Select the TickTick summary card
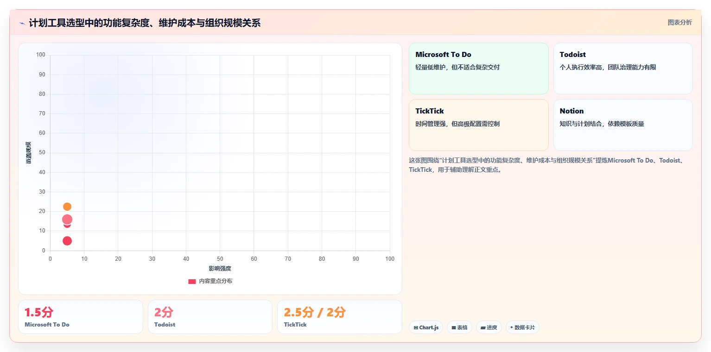 (x=478, y=125)
